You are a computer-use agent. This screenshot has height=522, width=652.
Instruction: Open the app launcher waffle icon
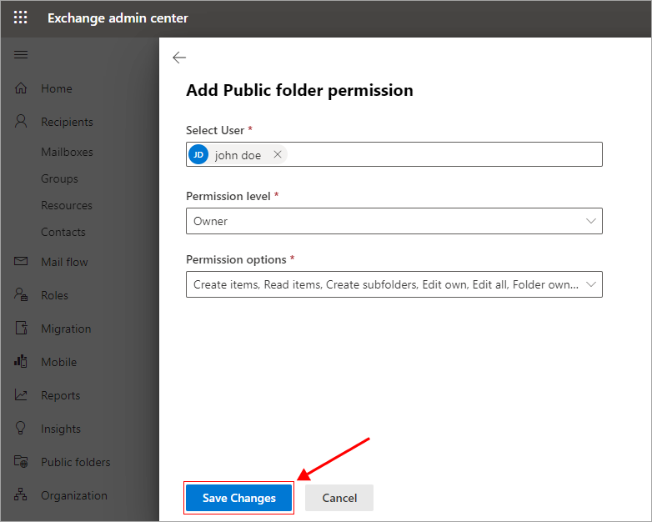click(21, 18)
